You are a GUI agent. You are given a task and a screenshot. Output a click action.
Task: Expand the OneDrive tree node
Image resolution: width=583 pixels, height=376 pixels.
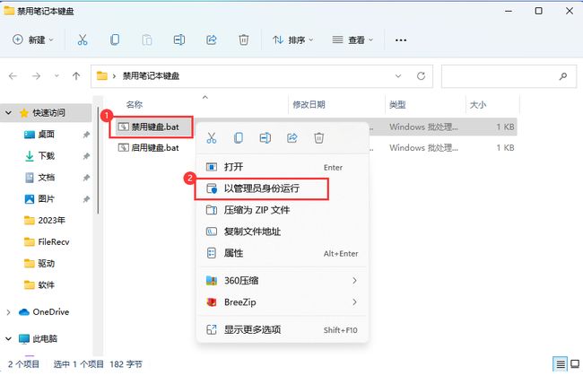tap(8, 312)
